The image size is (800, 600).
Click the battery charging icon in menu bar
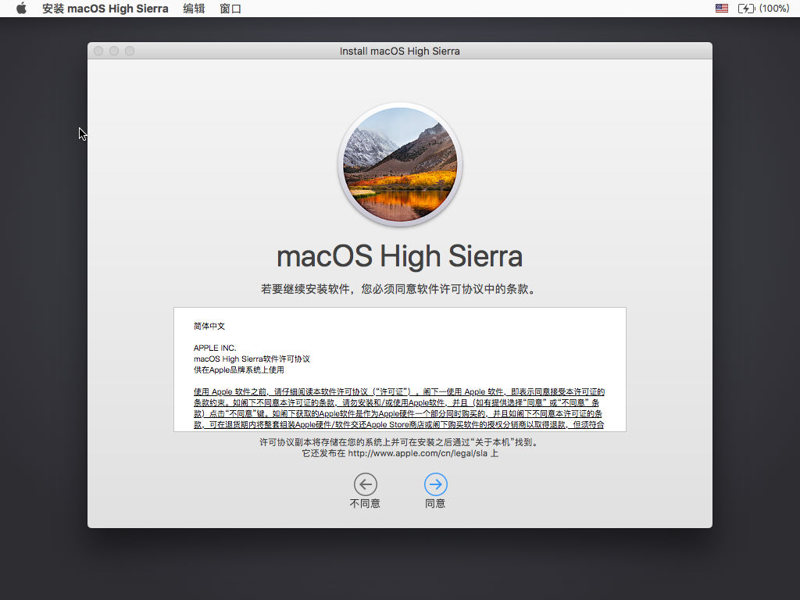click(748, 9)
